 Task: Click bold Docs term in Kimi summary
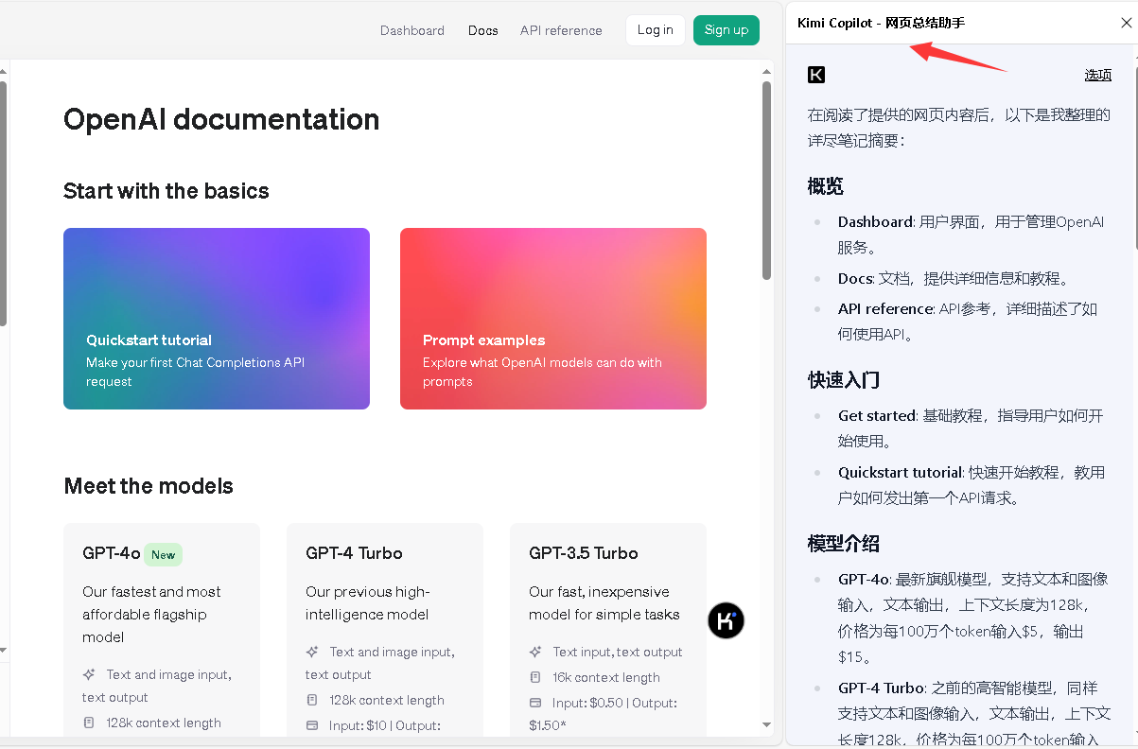[855, 279]
